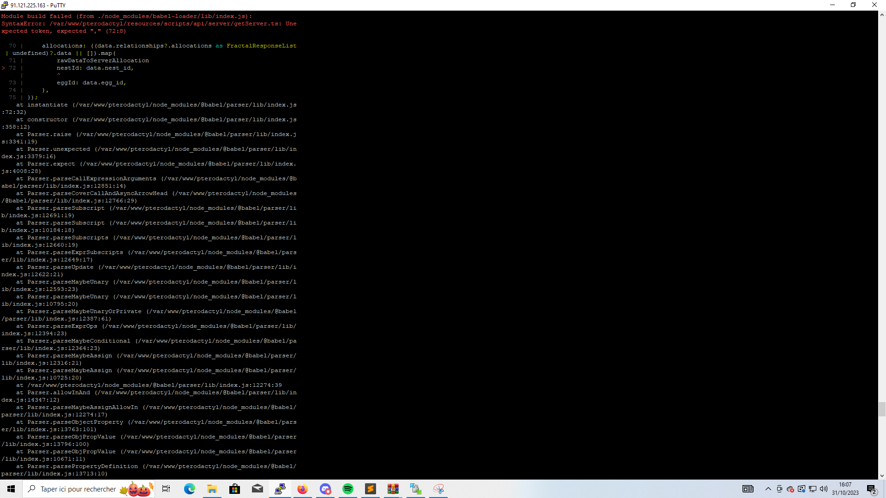The image size is (886, 498).
Task: Click the 'Module build failed' error line
Action: (x=126, y=16)
